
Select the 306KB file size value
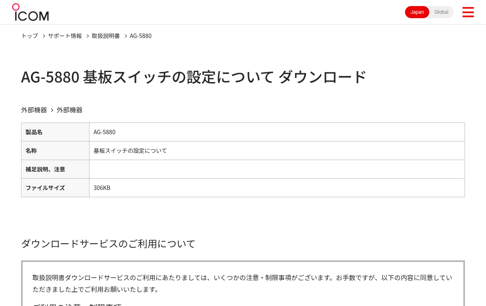tap(277, 188)
